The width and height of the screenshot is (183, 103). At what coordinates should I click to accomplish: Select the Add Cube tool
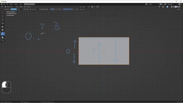3,41
